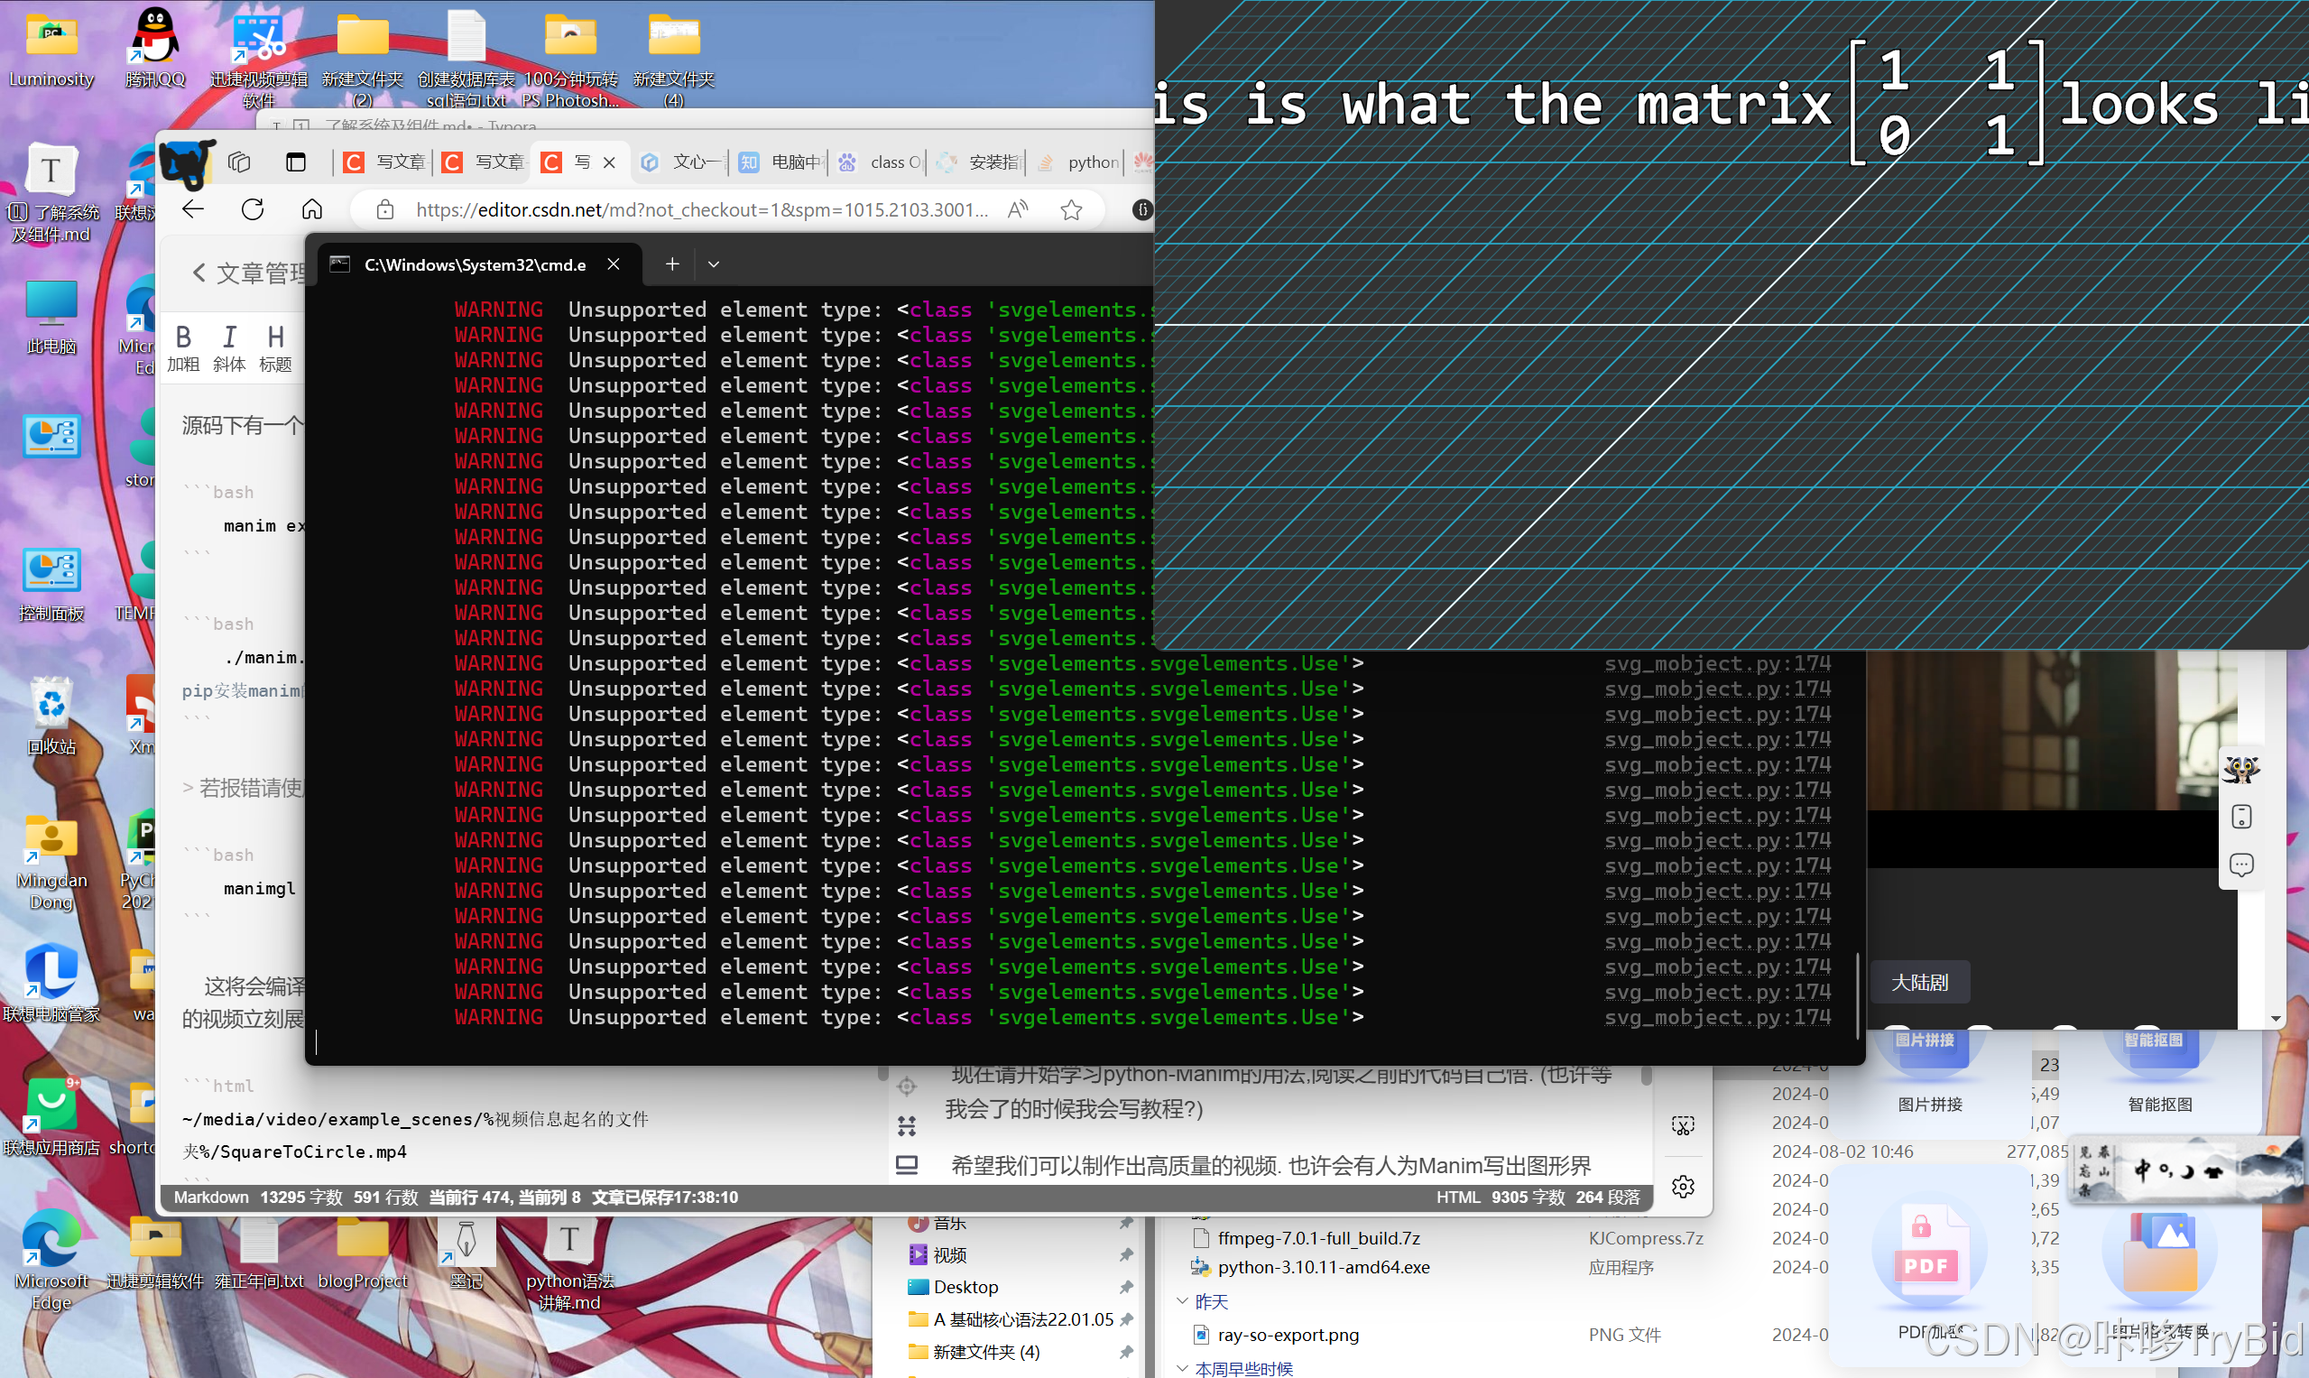This screenshot has height=1378, width=2309.
Task: Click scroll down arrow of video window
Action: click(x=2277, y=1019)
